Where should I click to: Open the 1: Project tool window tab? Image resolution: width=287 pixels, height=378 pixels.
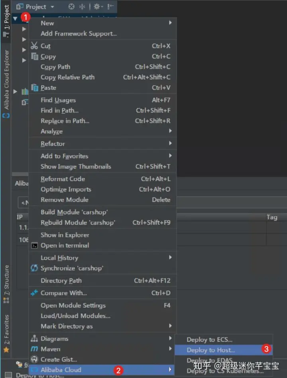6,21
